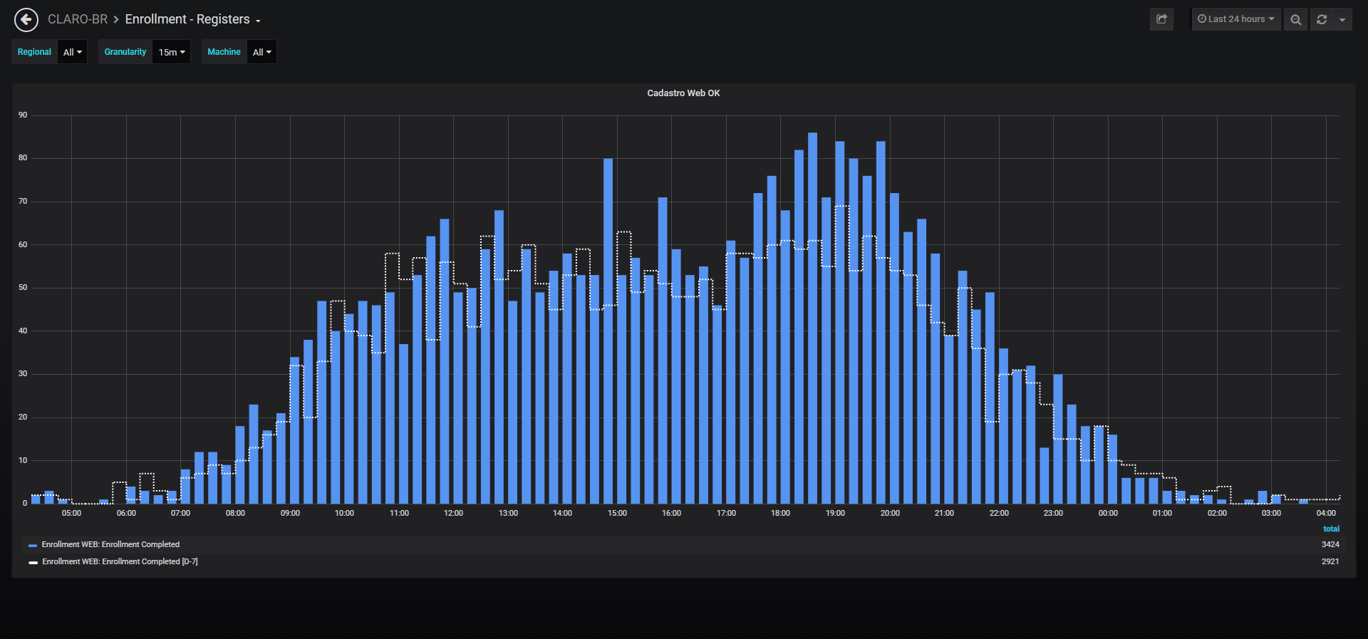This screenshot has width=1368, height=639.
Task: Click the zoom out magnifier icon
Action: click(x=1295, y=19)
